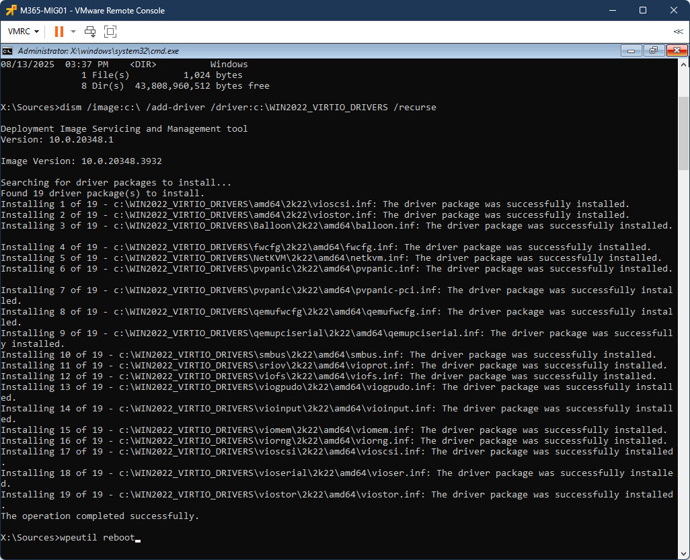Click 'Image Version: 10.0.20348.3932' line

click(81, 161)
